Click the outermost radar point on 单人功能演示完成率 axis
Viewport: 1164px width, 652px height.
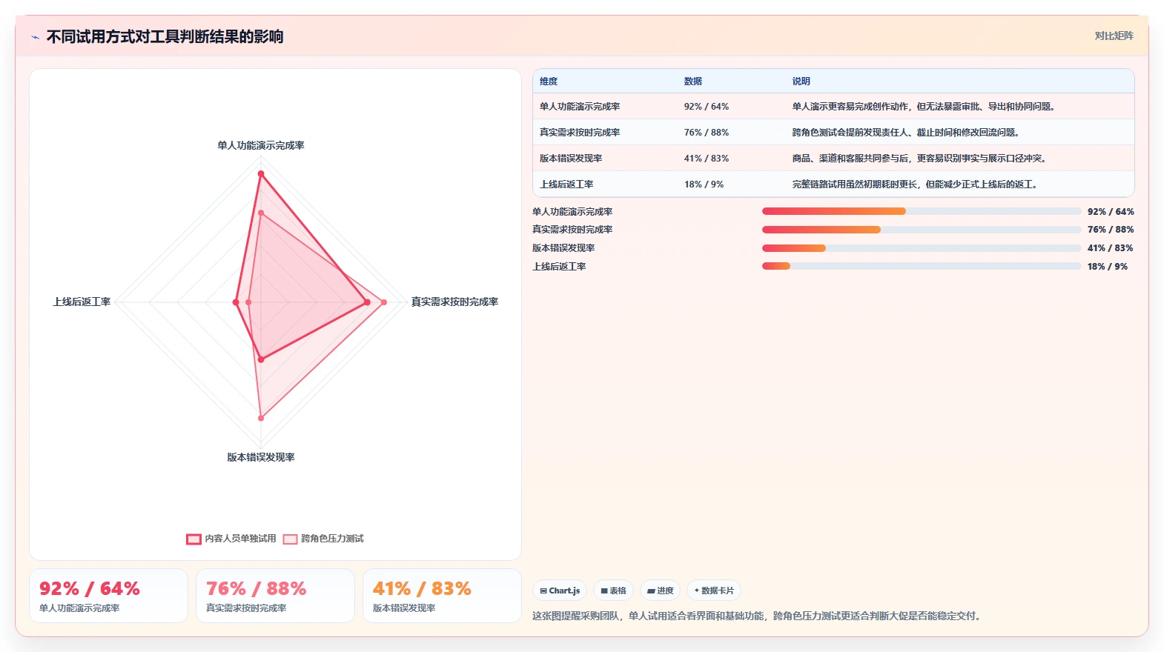tap(261, 174)
